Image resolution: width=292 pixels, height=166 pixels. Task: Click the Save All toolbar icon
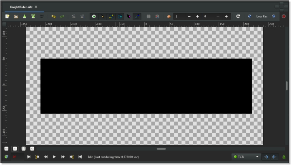click(42, 16)
